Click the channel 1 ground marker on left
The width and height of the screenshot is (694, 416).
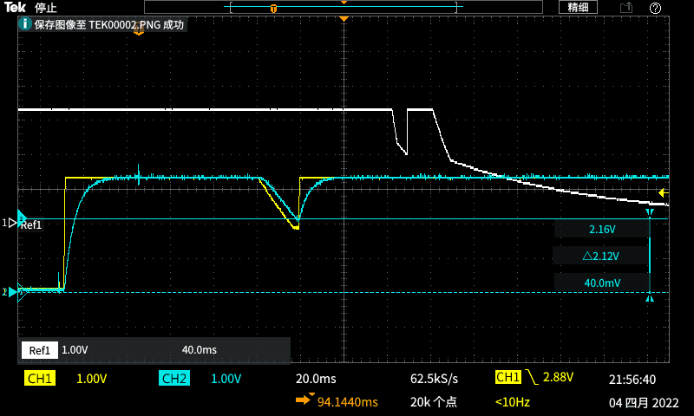[10, 223]
